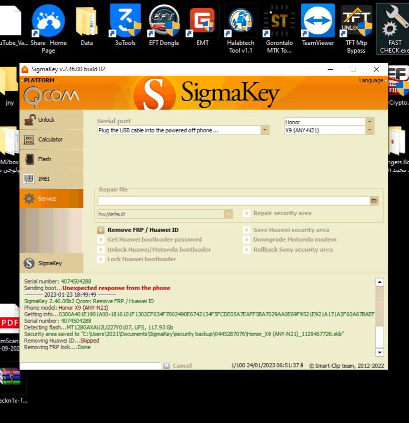Click the Smart-Clip team copyright text
Screen dimensions: 409x423
(x=347, y=365)
